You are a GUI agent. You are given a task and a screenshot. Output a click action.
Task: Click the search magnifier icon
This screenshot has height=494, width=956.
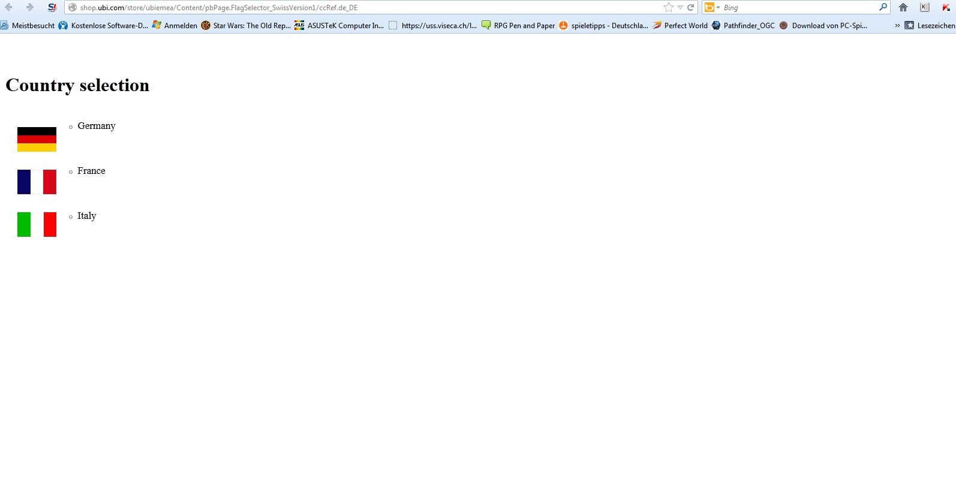pos(883,7)
